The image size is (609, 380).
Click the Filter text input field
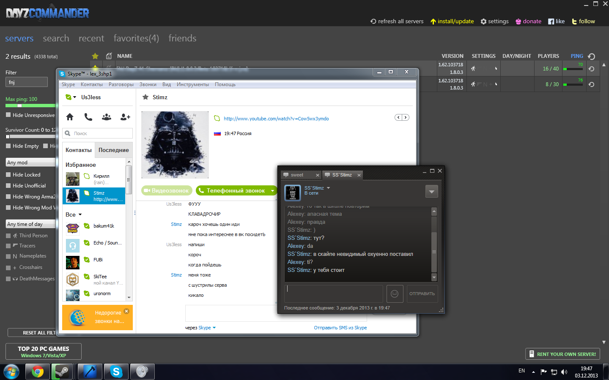[27, 82]
